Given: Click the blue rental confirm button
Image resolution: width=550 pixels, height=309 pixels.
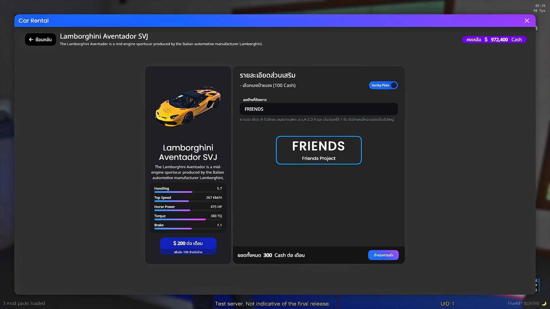Looking at the screenshot, I should (x=383, y=255).
